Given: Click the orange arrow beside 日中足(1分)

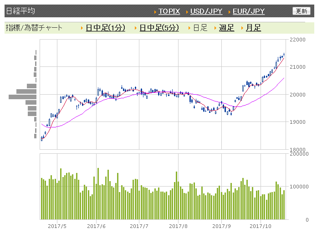Looking at the screenshot, I should 82,28.
